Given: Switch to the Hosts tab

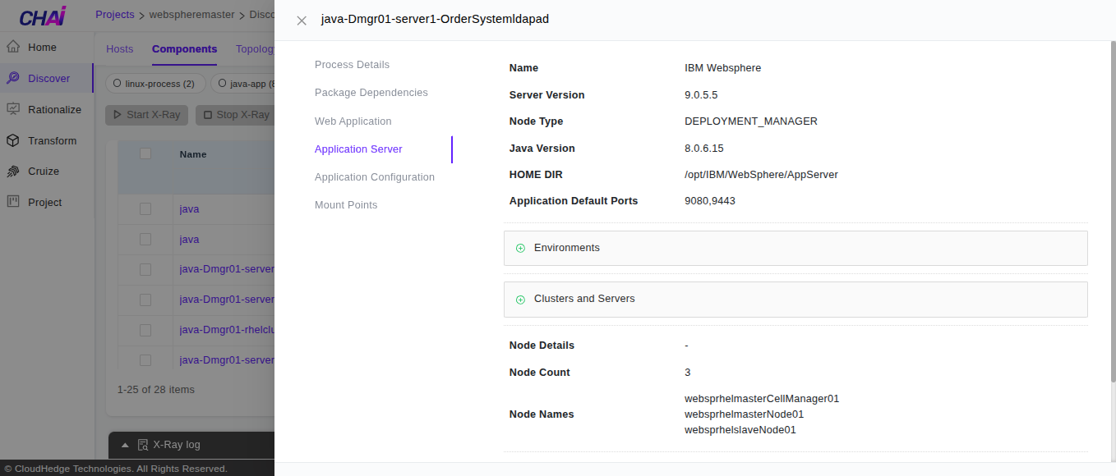Looking at the screenshot, I should pos(119,49).
